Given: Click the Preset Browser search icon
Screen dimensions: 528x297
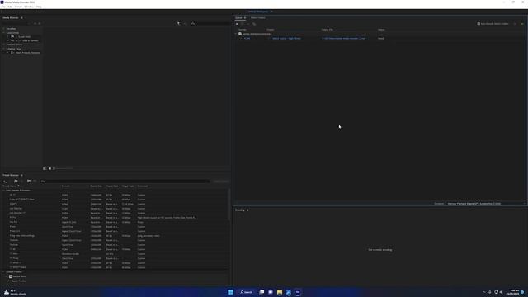Looking at the screenshot, I should (43, 181).
